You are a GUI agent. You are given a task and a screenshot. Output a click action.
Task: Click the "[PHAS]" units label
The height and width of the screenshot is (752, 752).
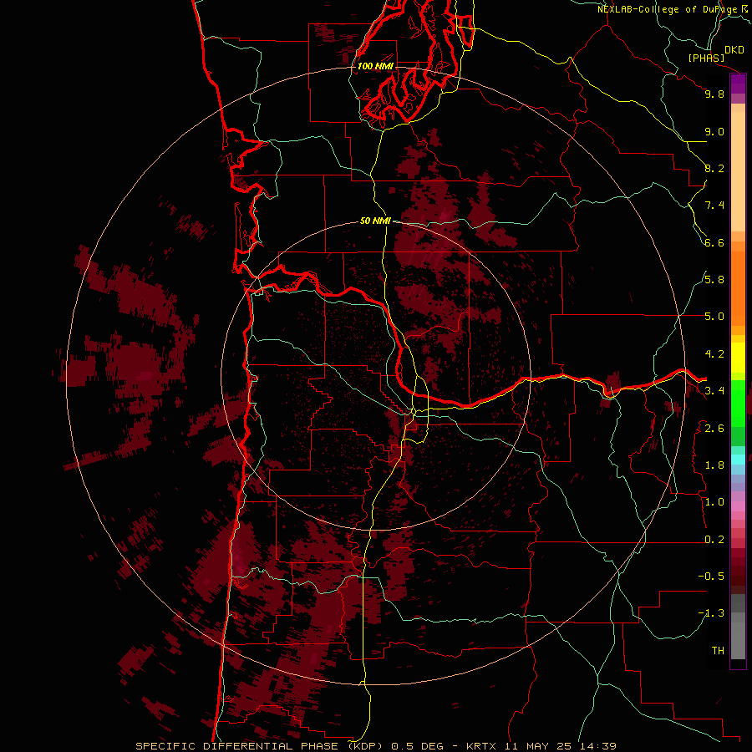pyautogui.click(x=706, y=58)
